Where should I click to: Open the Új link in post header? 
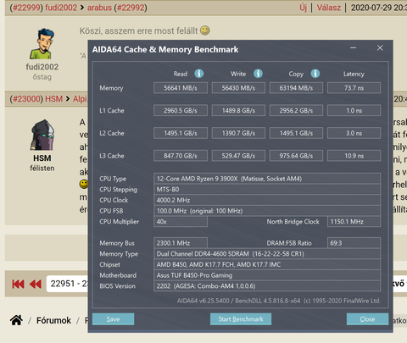point(304,8)
